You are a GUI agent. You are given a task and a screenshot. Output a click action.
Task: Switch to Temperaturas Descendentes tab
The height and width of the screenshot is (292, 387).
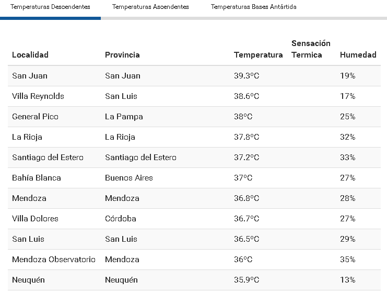pyautogui.click(x=50, y=7)
